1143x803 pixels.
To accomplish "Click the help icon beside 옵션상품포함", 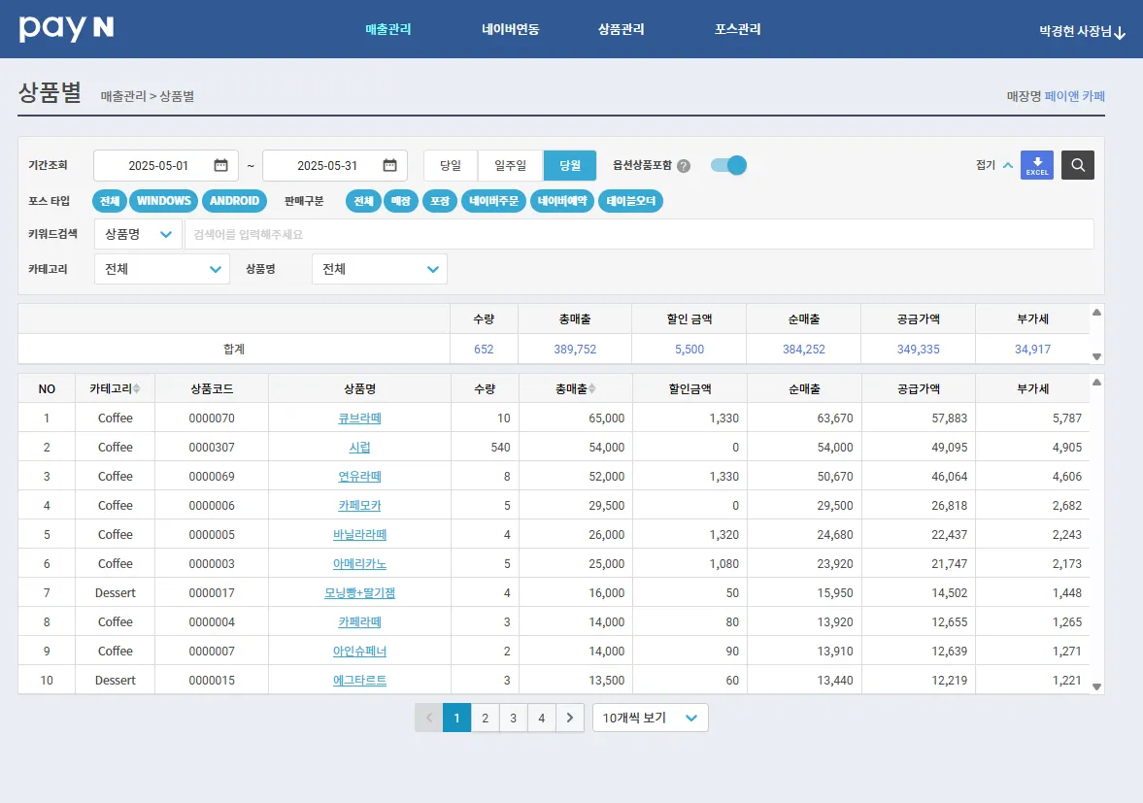I will [x=684, y=166].
